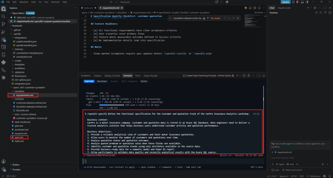
Task: Open the Agent mode dropdown
Action: tap(280, 164)
